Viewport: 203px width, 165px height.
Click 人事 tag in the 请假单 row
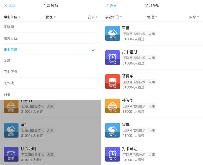point(152,82)
